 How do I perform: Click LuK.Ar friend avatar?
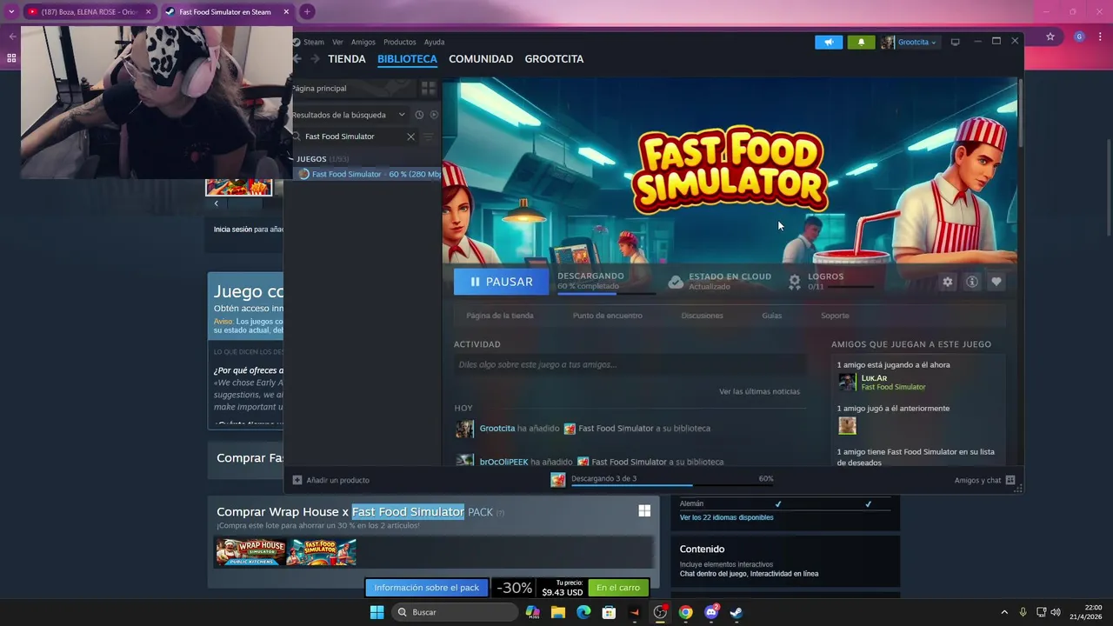click(847, 382)
